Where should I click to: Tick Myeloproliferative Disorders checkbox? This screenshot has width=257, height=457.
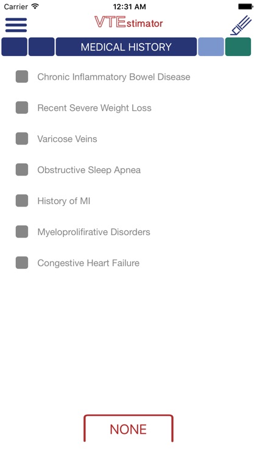tap(22, 232)
